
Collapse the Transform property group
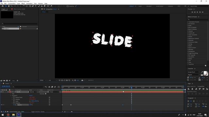[x=10, y=96]
